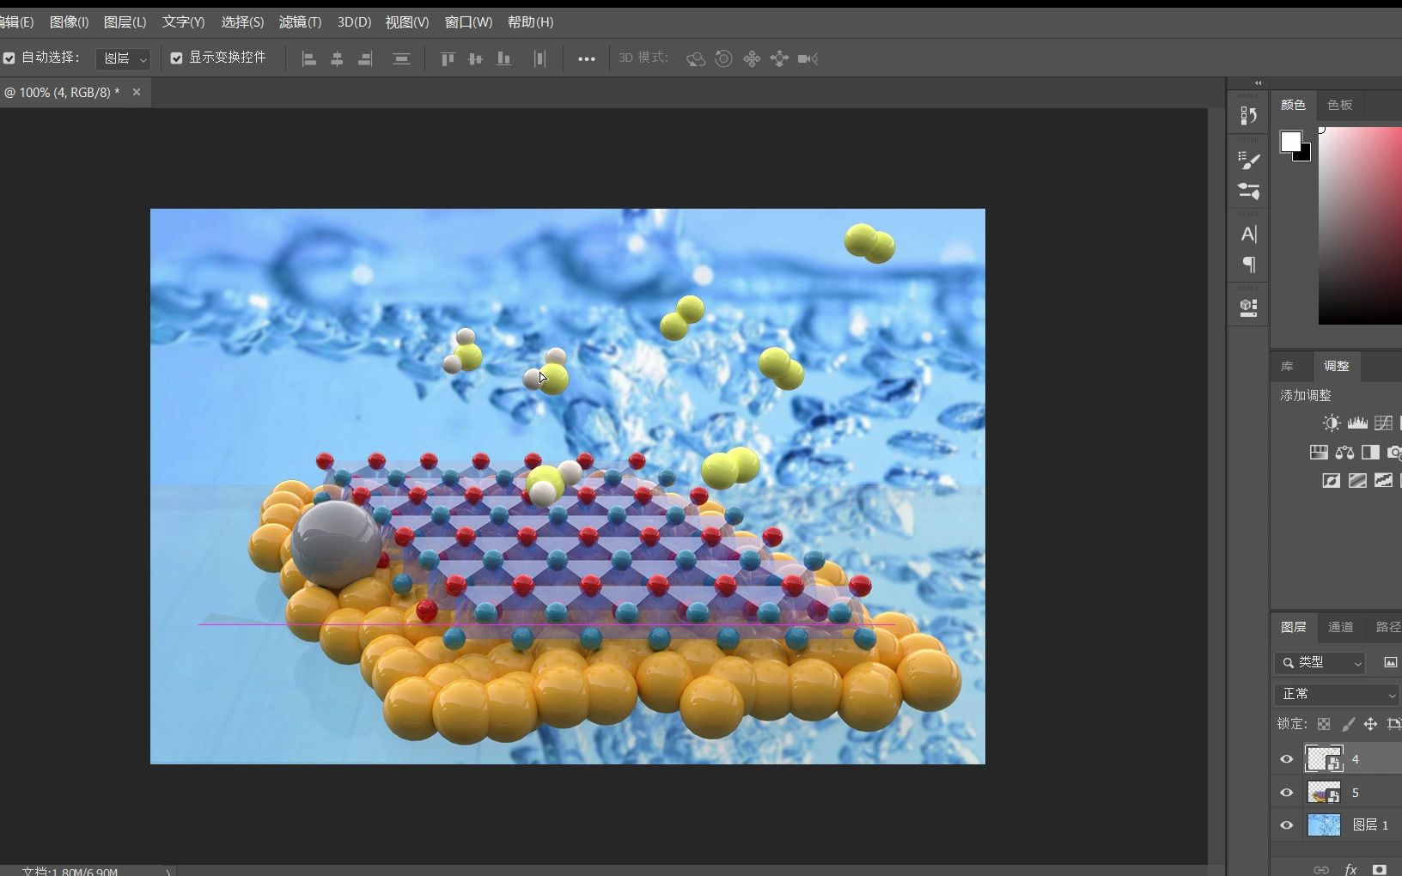The height and width of the screenshot is (876, 1402).
Task: Click the align vertical centers icon
Action: pyautogui.click(x=475, y=59)
